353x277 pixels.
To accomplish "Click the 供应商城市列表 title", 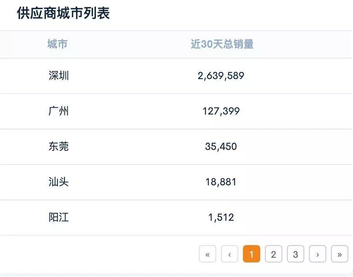I will coord(63,13).
